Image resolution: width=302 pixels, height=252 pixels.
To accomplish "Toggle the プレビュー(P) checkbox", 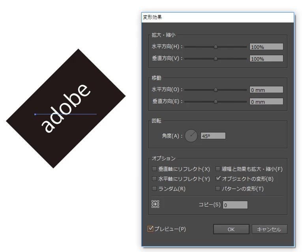I will tap(150, 229).
